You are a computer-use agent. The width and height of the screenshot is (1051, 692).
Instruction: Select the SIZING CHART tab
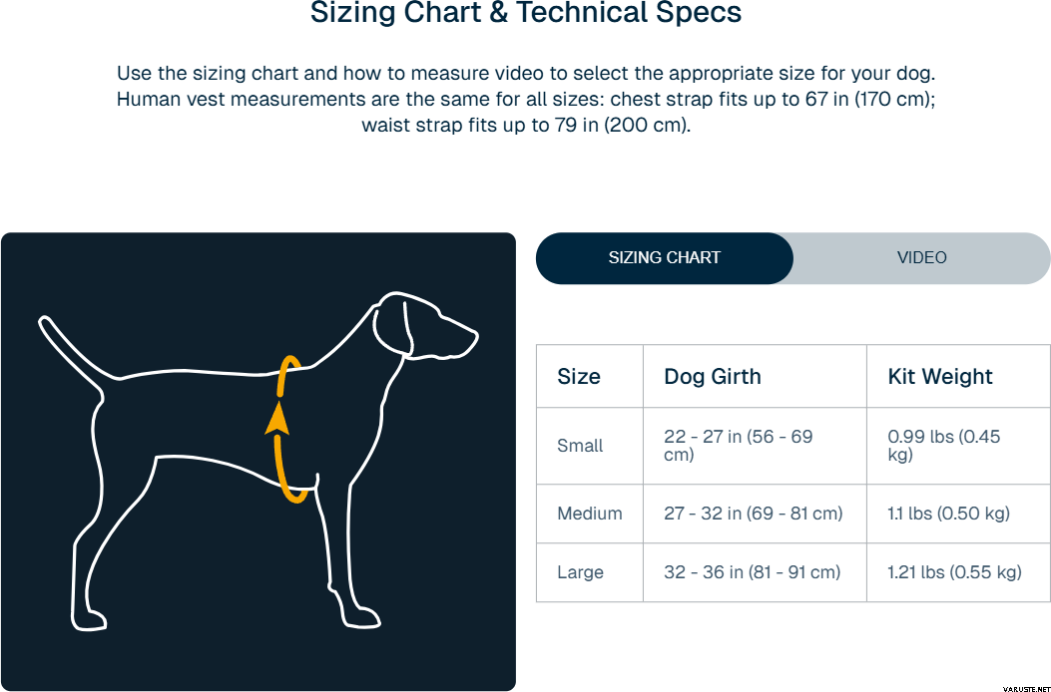pos(665,257)
